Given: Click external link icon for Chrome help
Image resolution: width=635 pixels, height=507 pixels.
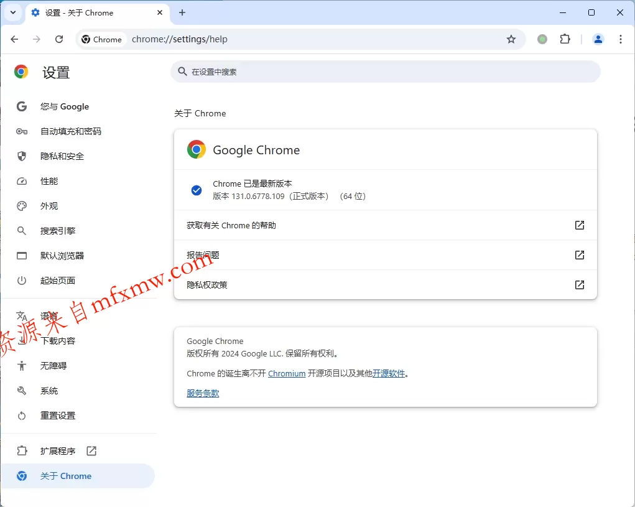Looking at the screenshot, I should coord(580,225).
